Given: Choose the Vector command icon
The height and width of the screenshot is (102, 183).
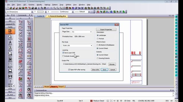Looking at the screenshot, I should pyautogui.click(x=20, y=34).
